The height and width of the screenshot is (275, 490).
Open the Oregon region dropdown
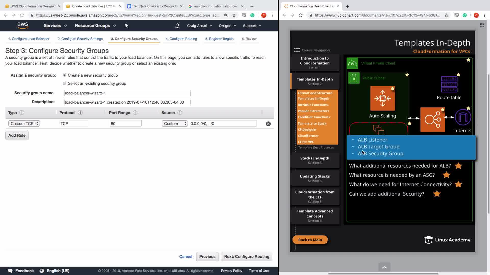click(x=227, y=26)
